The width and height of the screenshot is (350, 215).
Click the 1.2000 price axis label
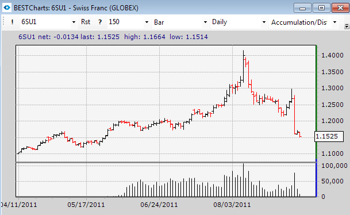coord(332,121)
